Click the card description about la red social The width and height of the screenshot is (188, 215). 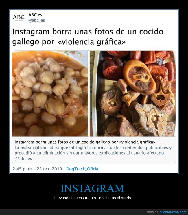93,150
